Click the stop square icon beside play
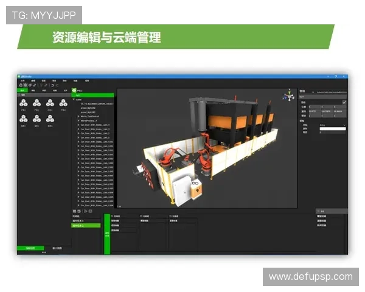 (x=90, y=211)
